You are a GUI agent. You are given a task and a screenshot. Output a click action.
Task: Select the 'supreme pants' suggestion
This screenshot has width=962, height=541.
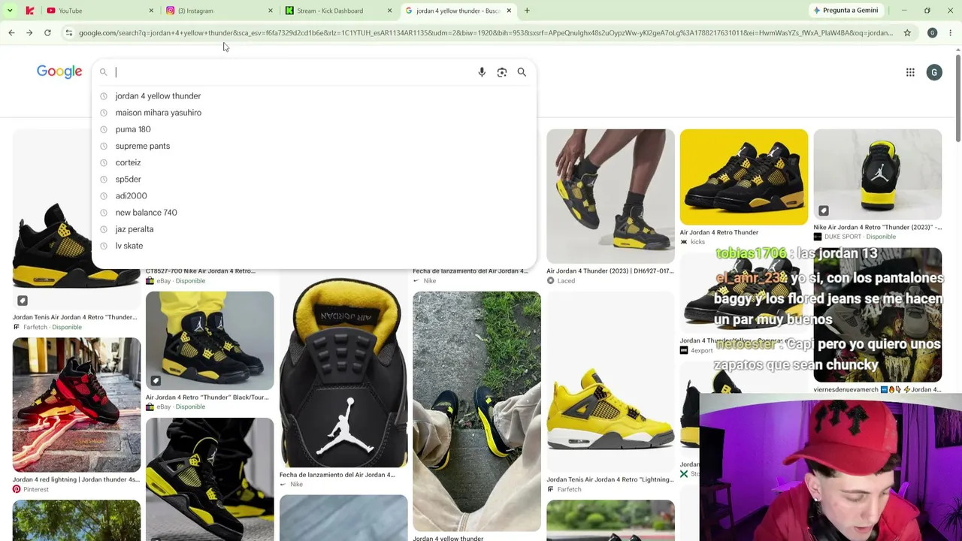tap(314, 146)
